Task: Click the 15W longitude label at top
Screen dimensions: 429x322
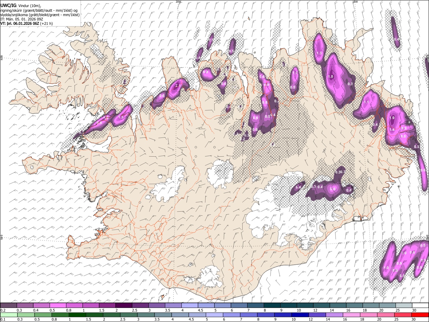Action: click(x=355, y=2)
